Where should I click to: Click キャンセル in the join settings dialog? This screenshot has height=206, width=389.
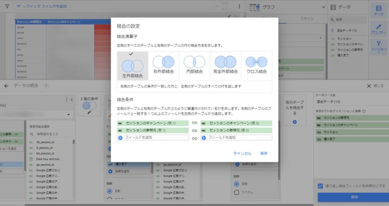(x=242, y=153)
